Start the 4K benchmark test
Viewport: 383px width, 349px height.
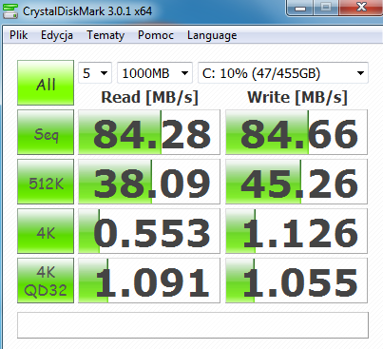[46, 231]
